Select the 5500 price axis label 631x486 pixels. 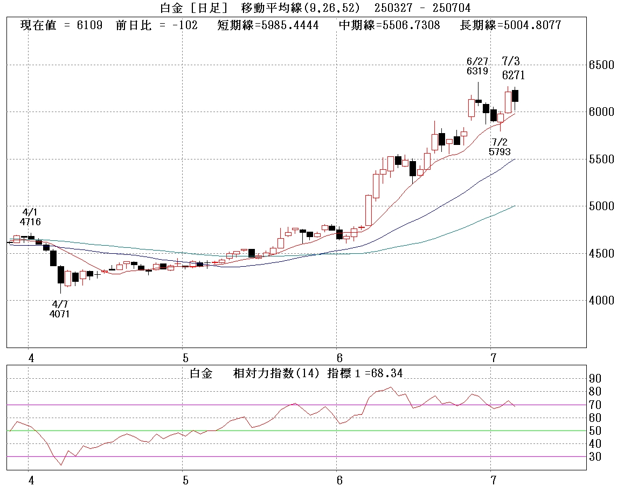coord(601,159)
